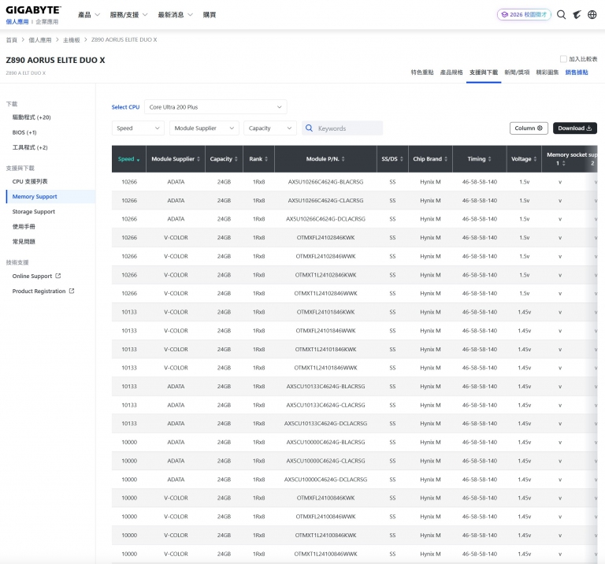Image resolution: width=605 pixels, height=564 pixels.
Task: Check the 加入比較表 checkbox
Action: pos(563,59)
